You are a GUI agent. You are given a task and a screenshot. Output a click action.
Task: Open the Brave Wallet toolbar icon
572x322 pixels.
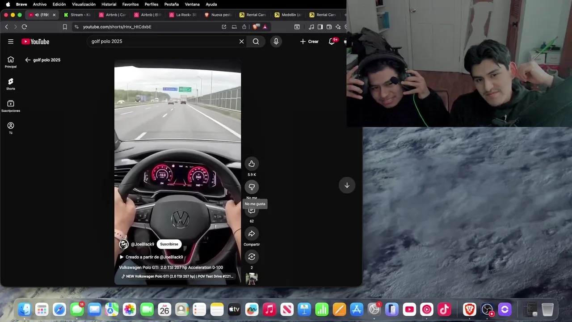pos(329,27)
